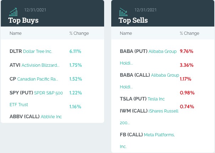The image size is (215, 153).
Task: Click the Name column header in Top Sells
Action: tap(126, 33)
